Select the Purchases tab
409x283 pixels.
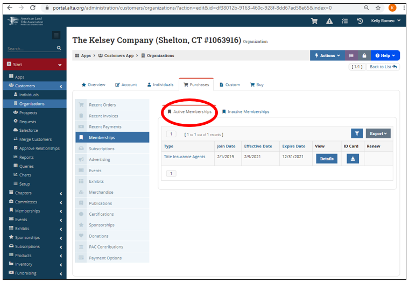point(196,85)
